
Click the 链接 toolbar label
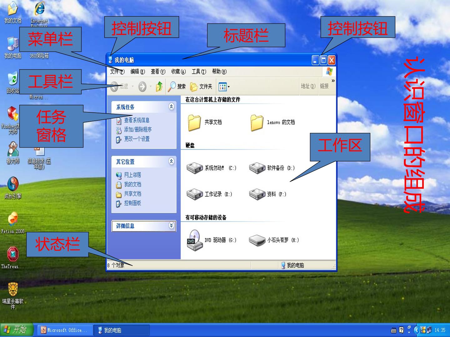point(324,86)
